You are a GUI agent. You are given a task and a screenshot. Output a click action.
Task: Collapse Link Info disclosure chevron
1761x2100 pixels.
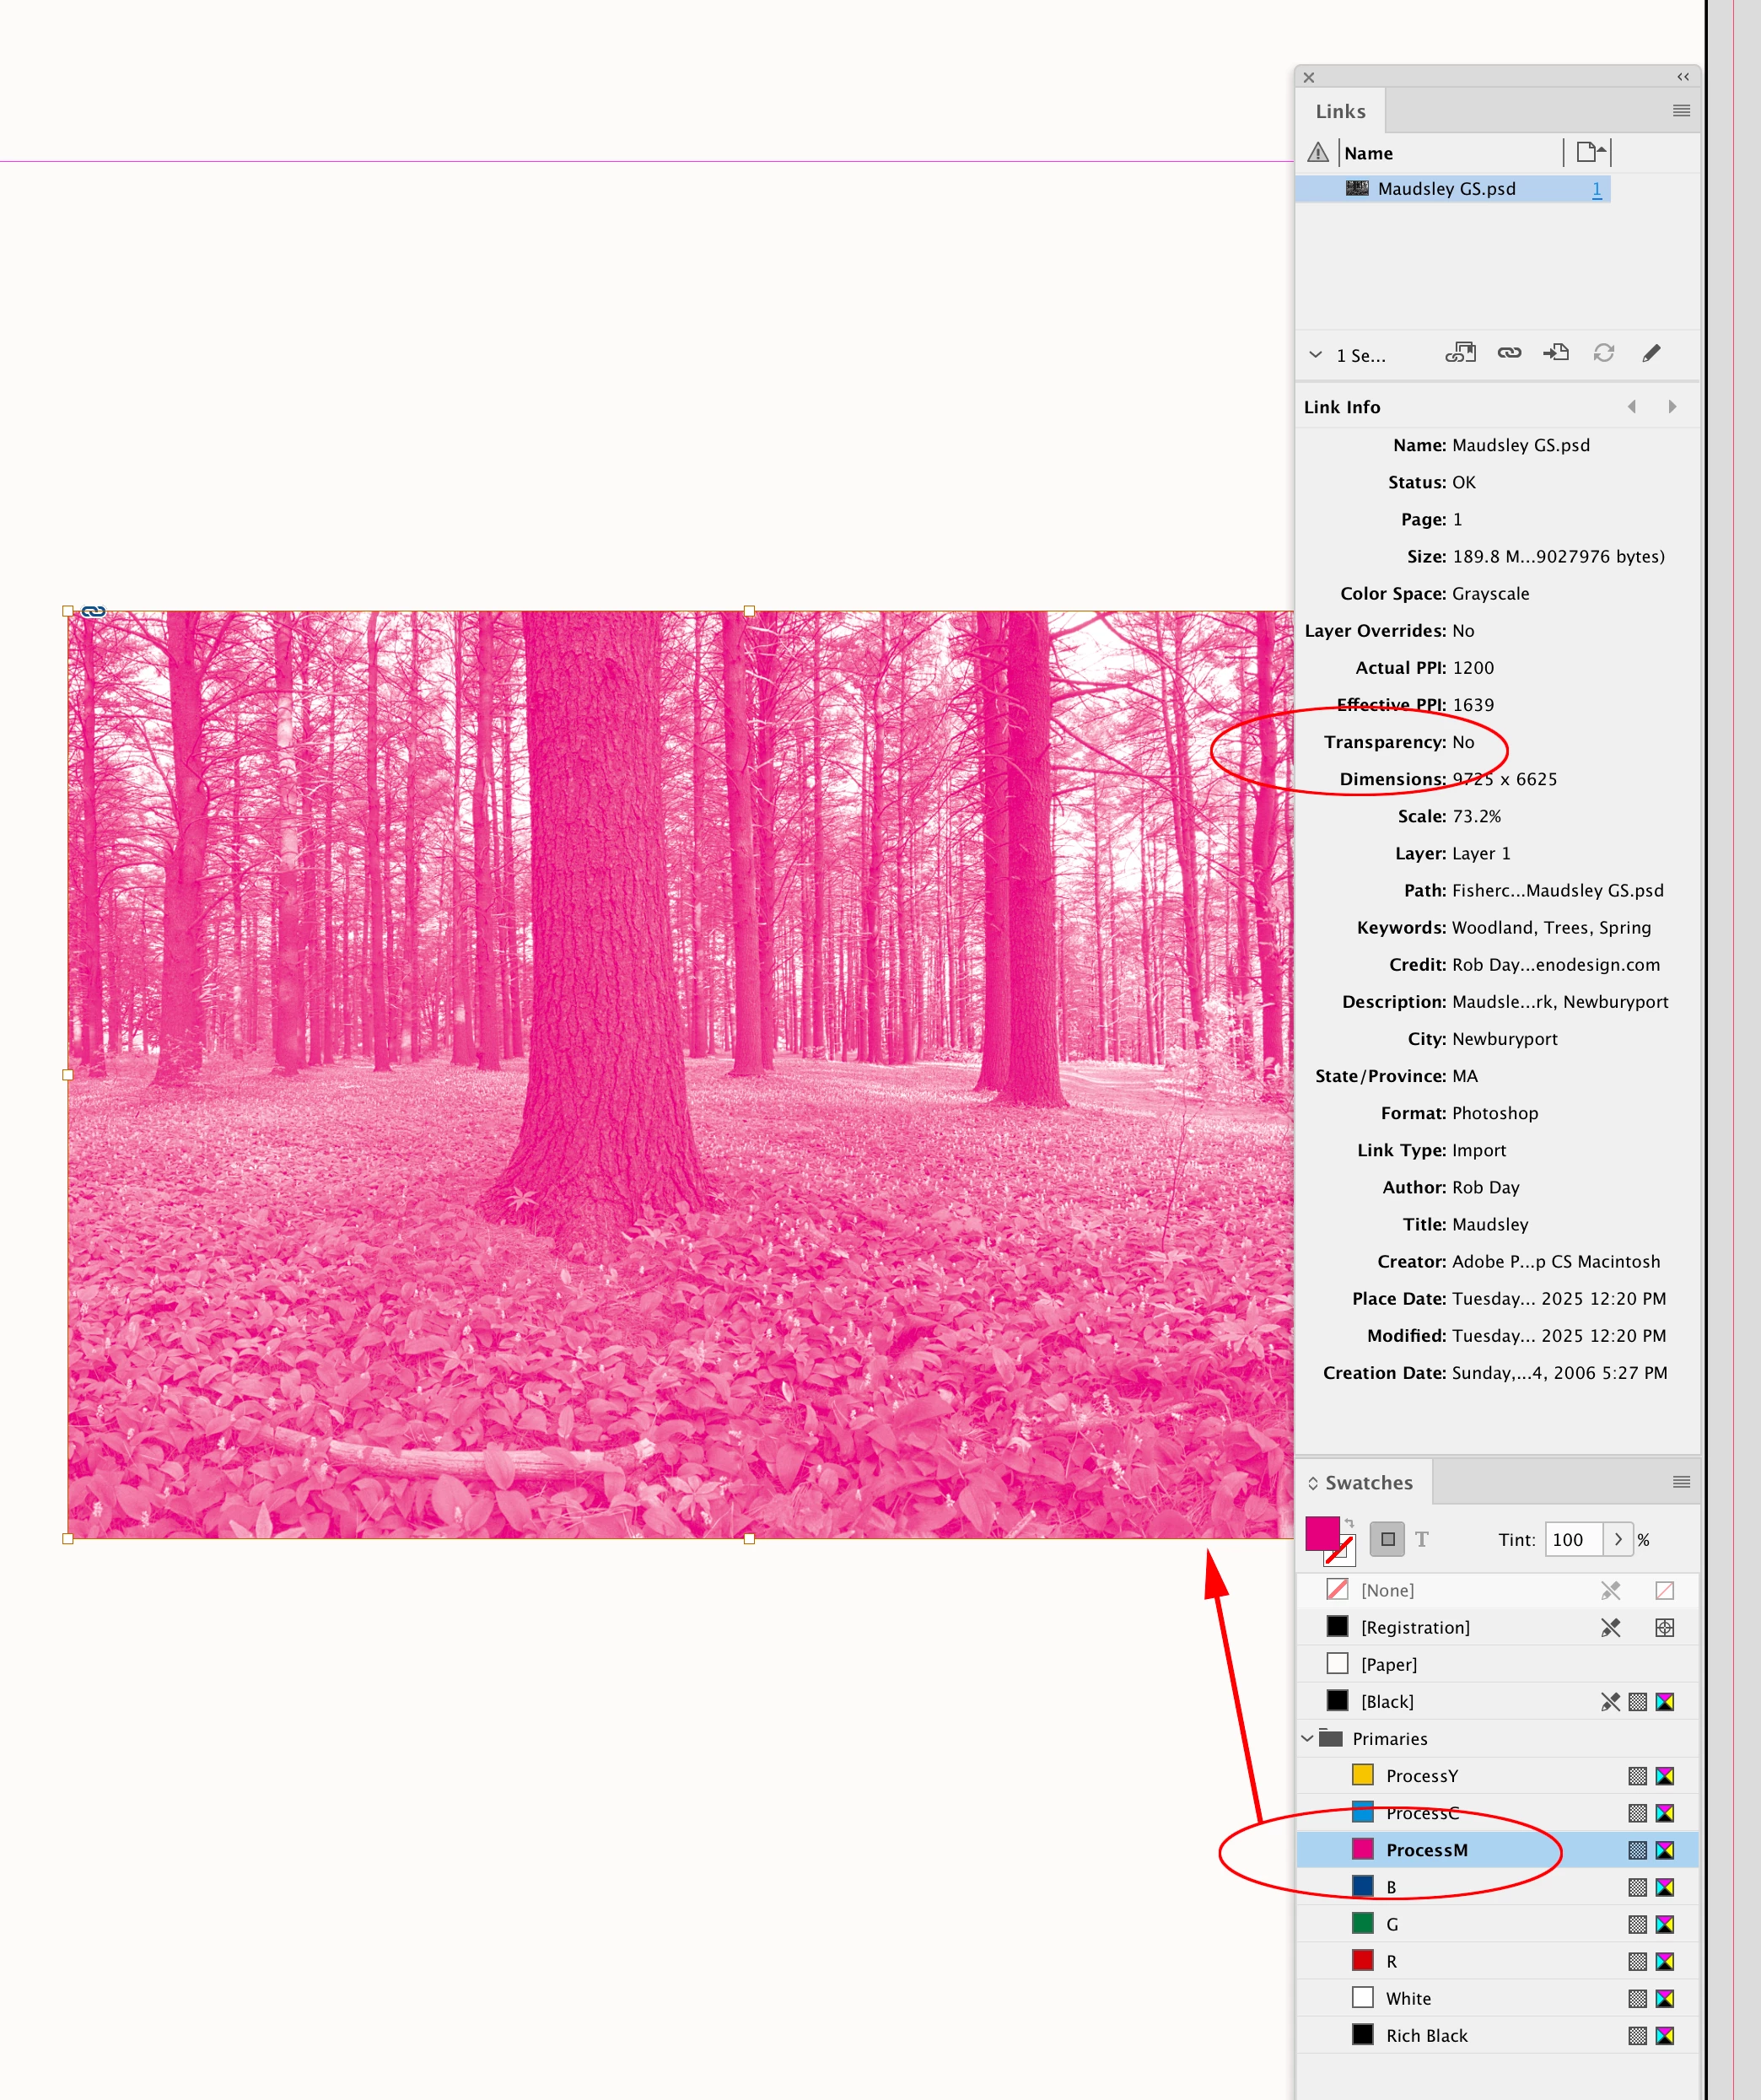click(1316, 355)
